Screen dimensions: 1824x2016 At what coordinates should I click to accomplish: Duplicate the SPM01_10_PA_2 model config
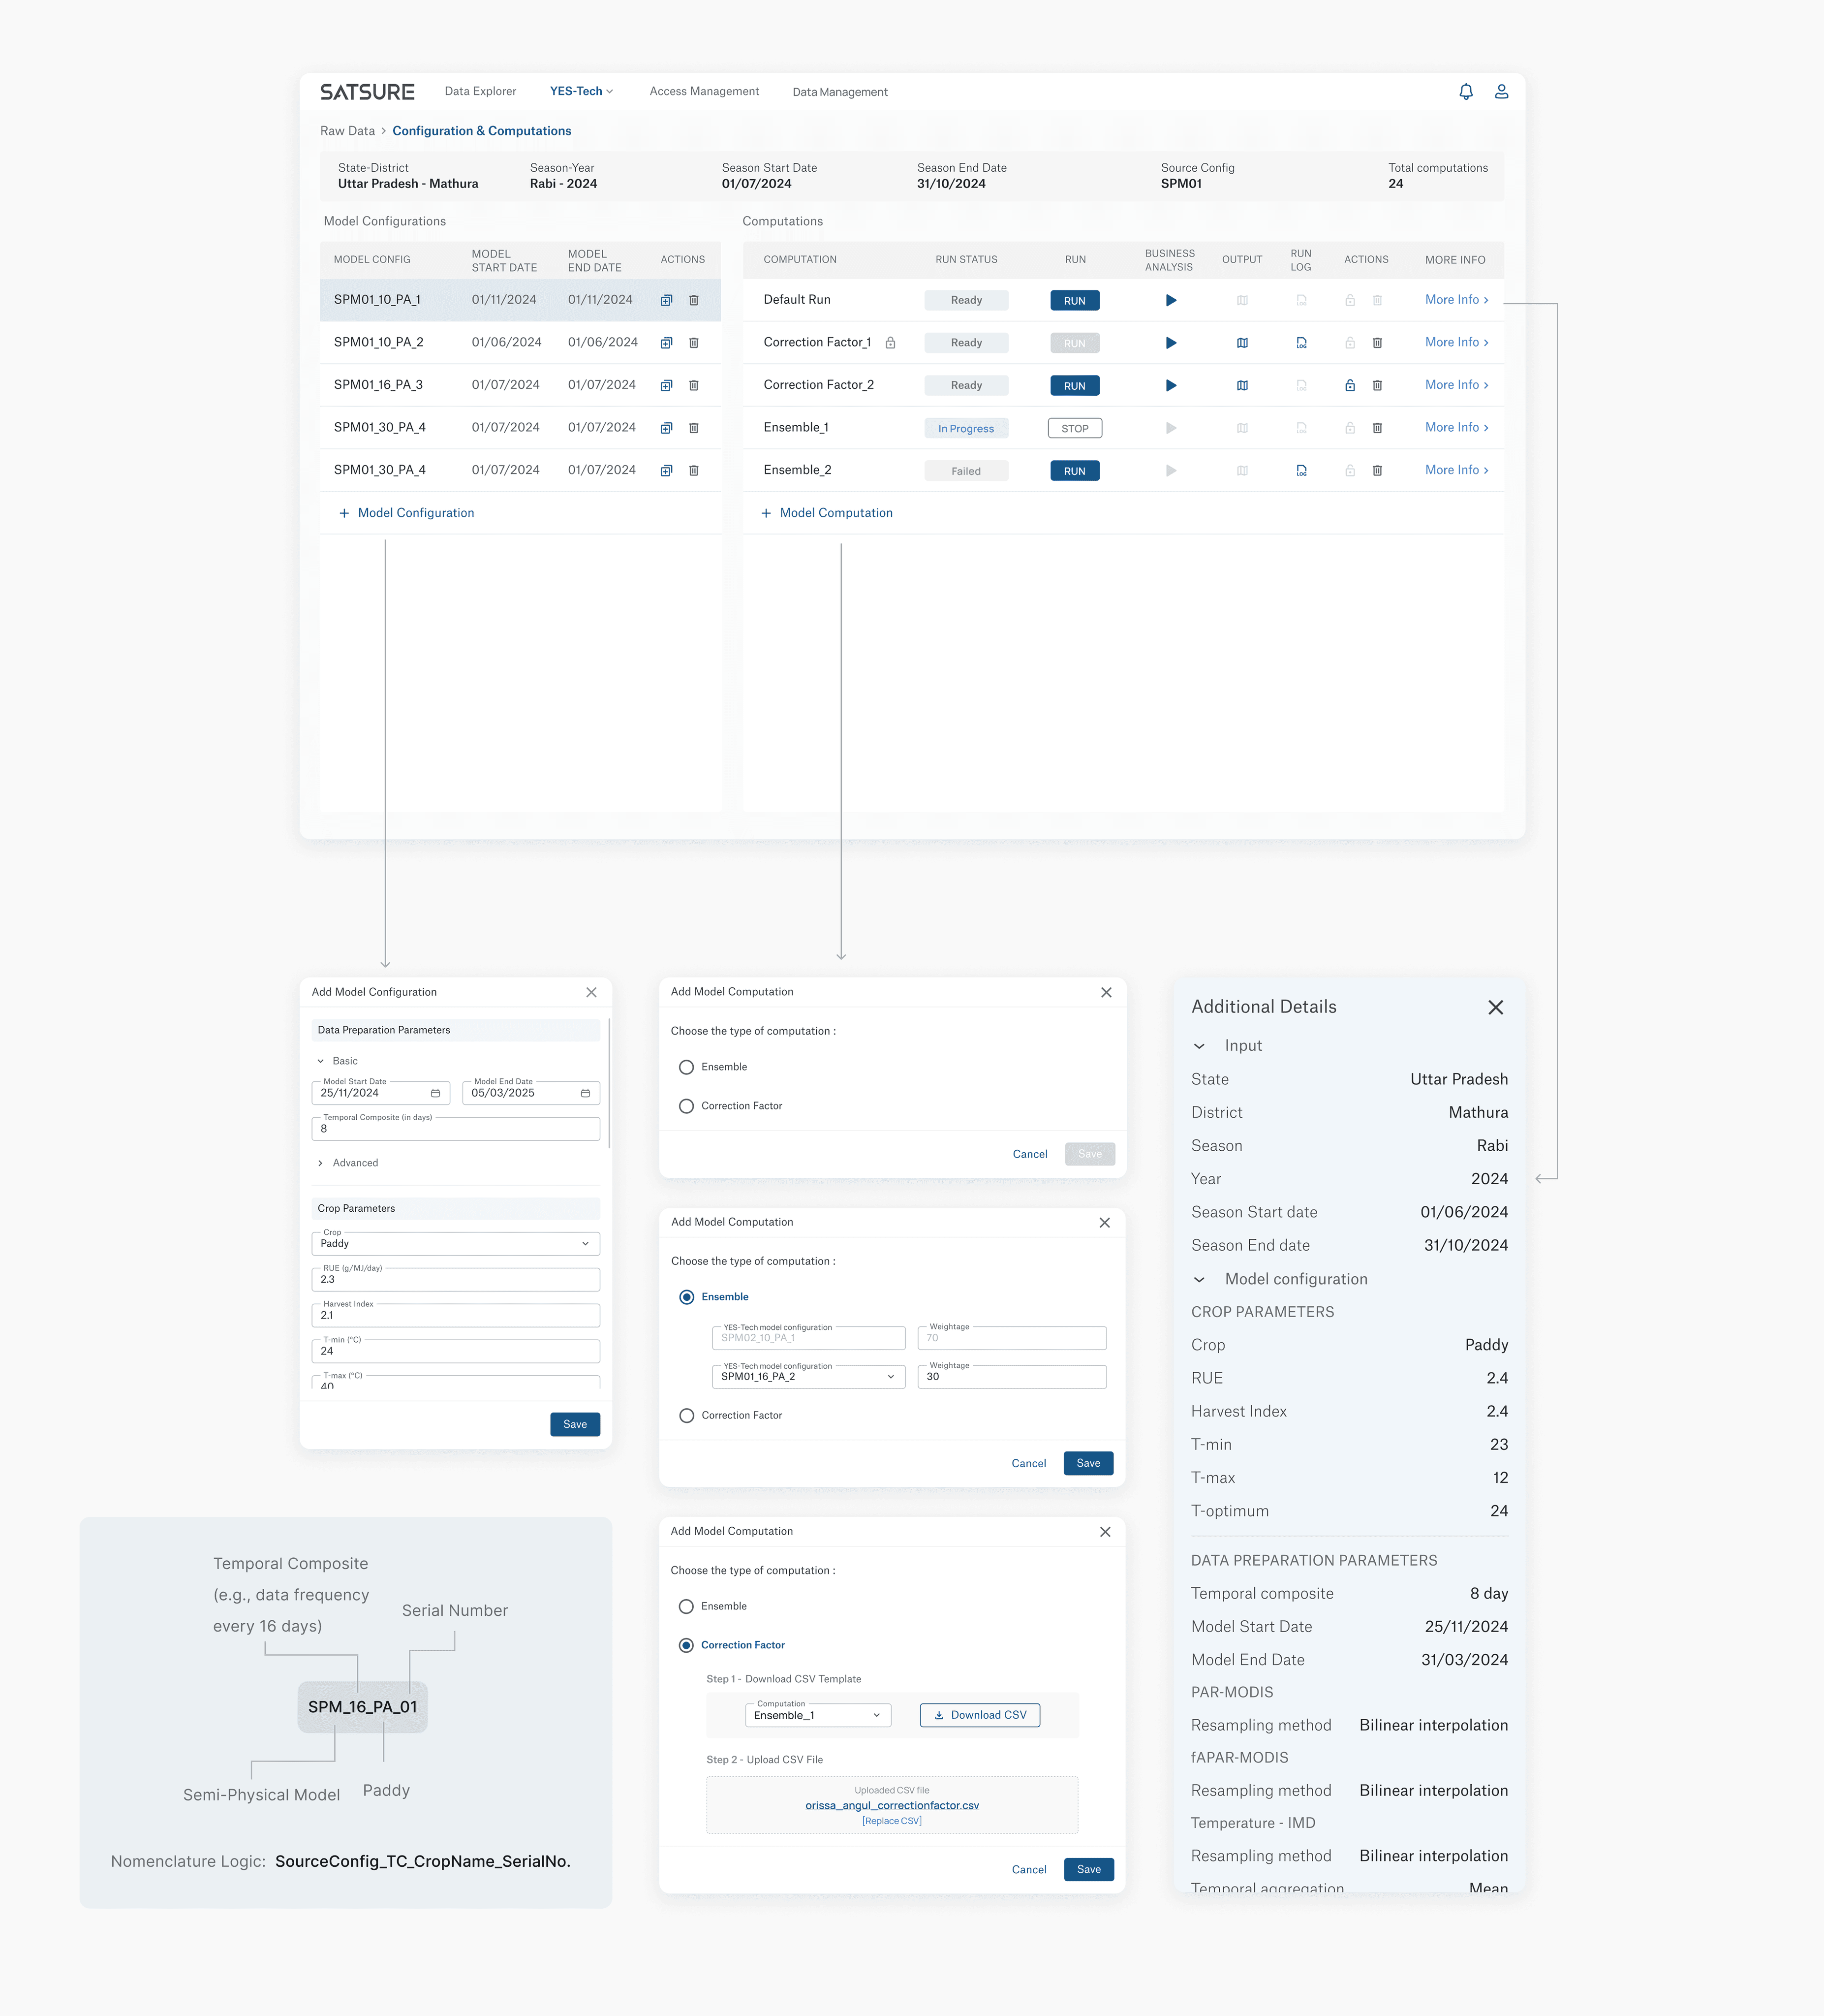(667, 343)
